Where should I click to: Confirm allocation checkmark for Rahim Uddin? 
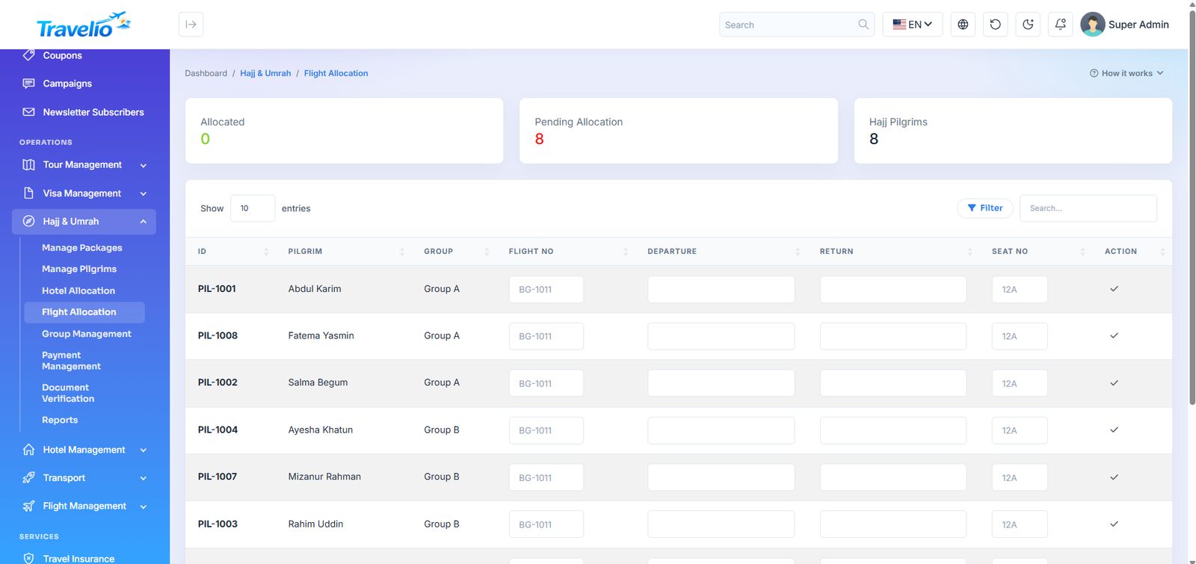pyautogui.click(x=1114, y=524)
